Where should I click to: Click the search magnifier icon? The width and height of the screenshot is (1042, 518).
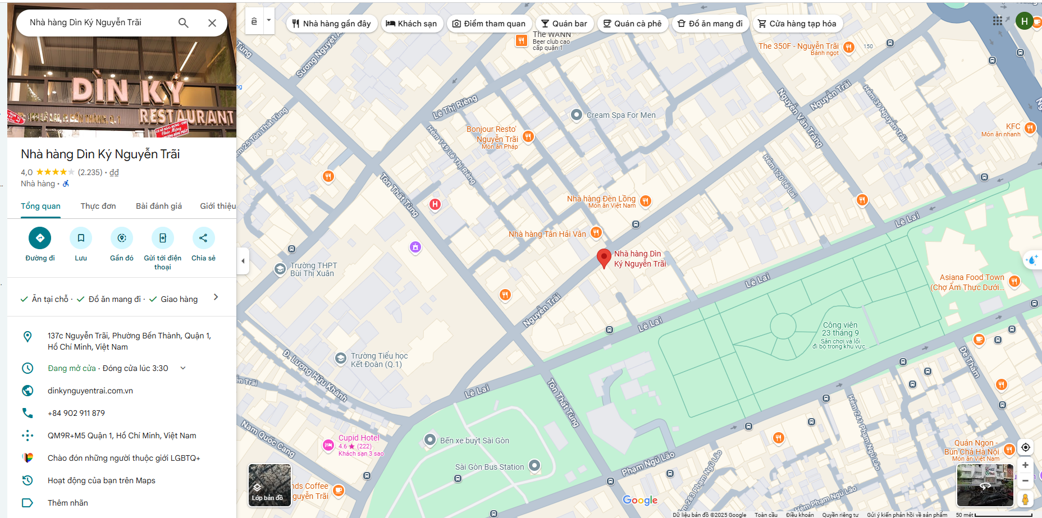[x=183, y=22]
